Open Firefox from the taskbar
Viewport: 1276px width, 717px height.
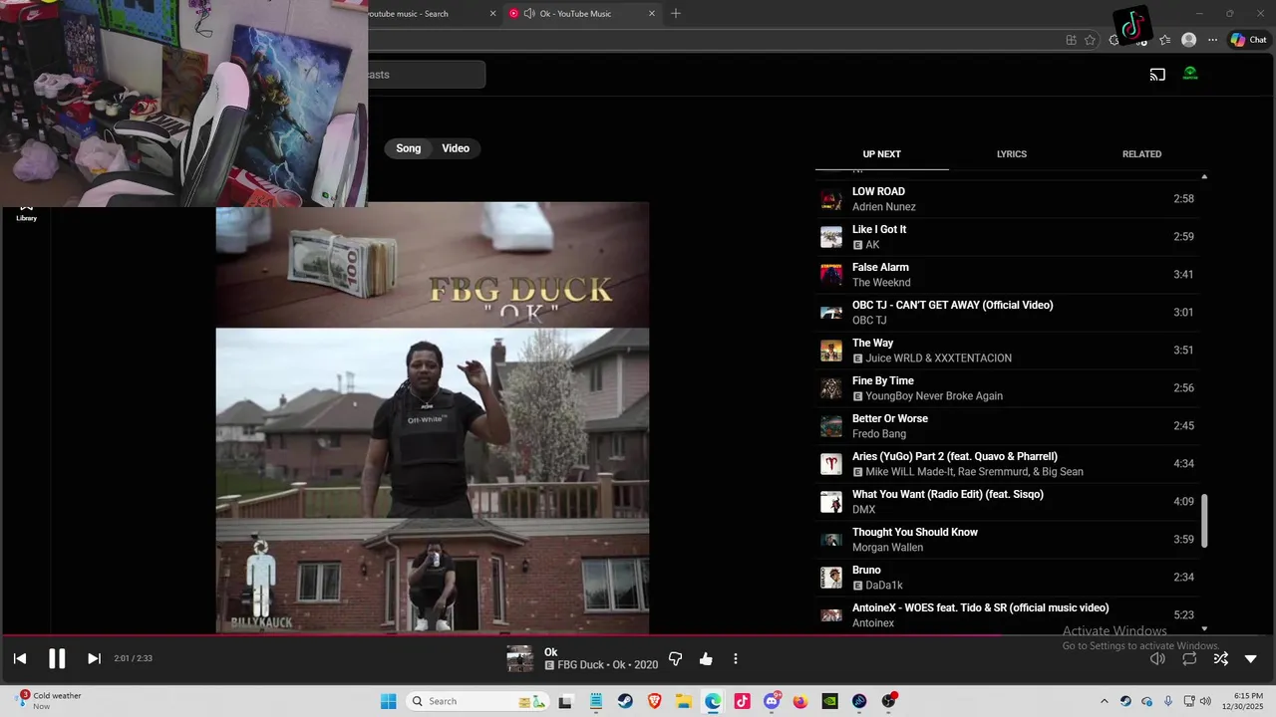tap(800, 701)
